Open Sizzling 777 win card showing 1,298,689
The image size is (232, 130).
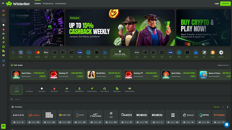(67, 75)
